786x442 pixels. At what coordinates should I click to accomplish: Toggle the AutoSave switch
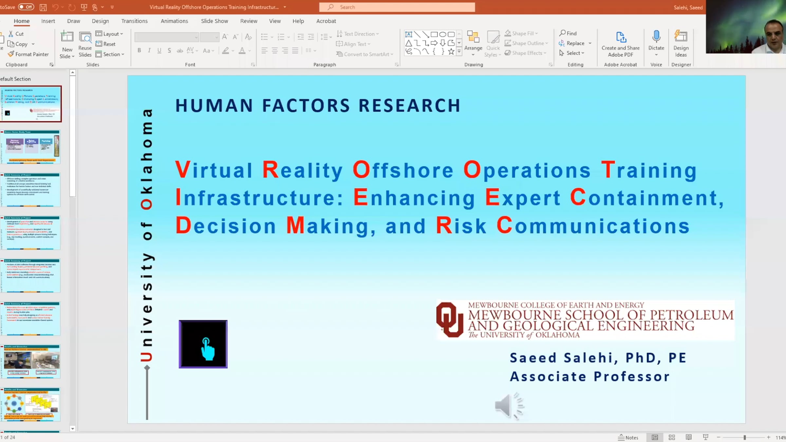(26, 7)
